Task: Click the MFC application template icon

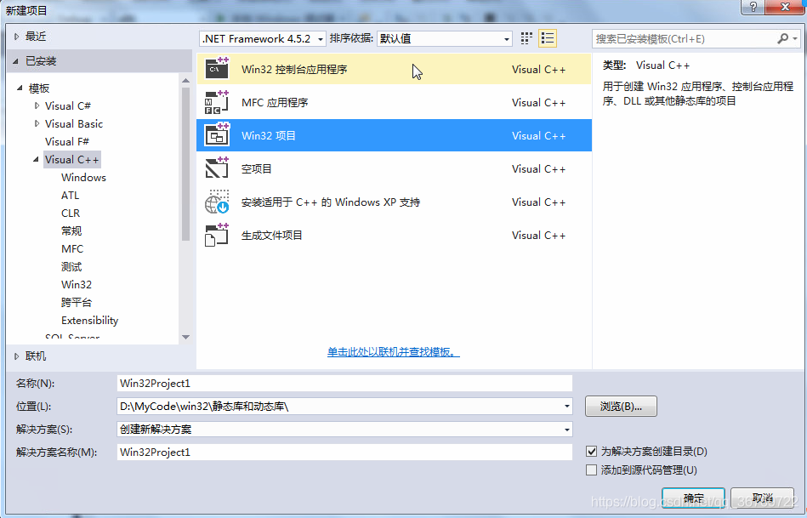Action: pos(217,102)
